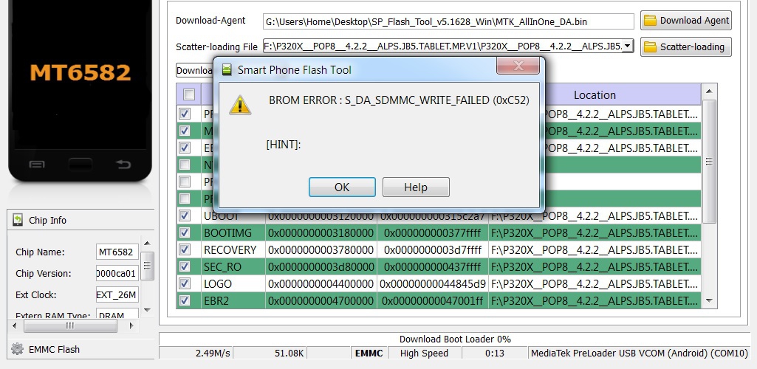Click the warning icon in error dialog
757x369 pixels.
tap(240, 105)
